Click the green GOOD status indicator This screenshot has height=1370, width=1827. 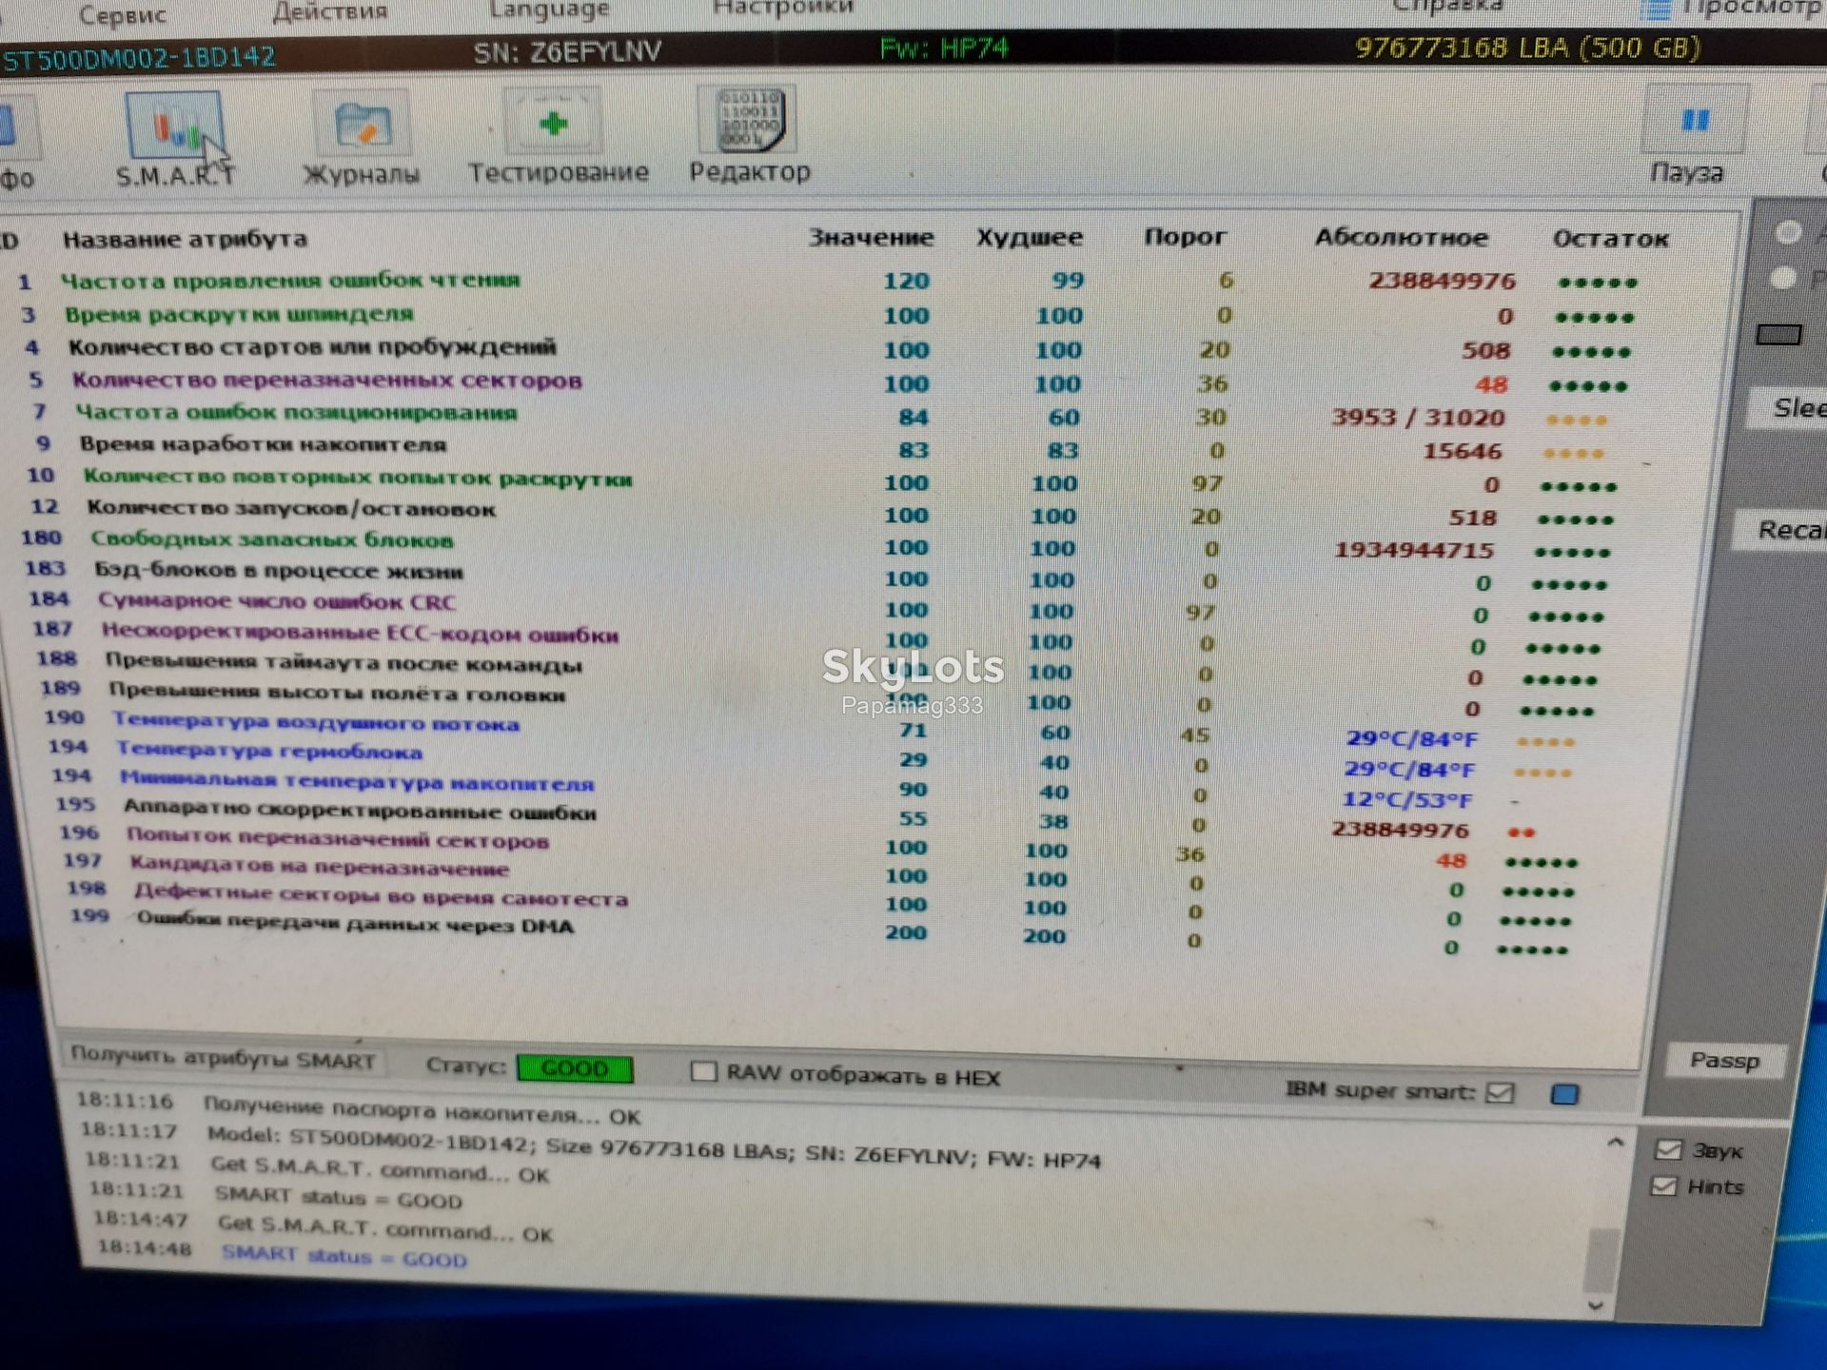(575, 1068)
